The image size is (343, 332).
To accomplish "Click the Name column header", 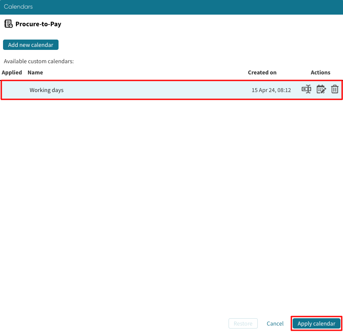I will tap(35, 72).
